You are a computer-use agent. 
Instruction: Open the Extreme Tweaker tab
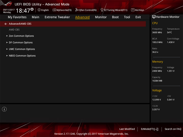coord(57,17)
